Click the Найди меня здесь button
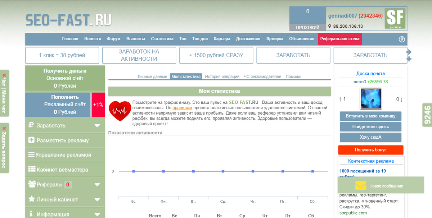The height and width of the screenshot is (218, 432). pos(370,126)
